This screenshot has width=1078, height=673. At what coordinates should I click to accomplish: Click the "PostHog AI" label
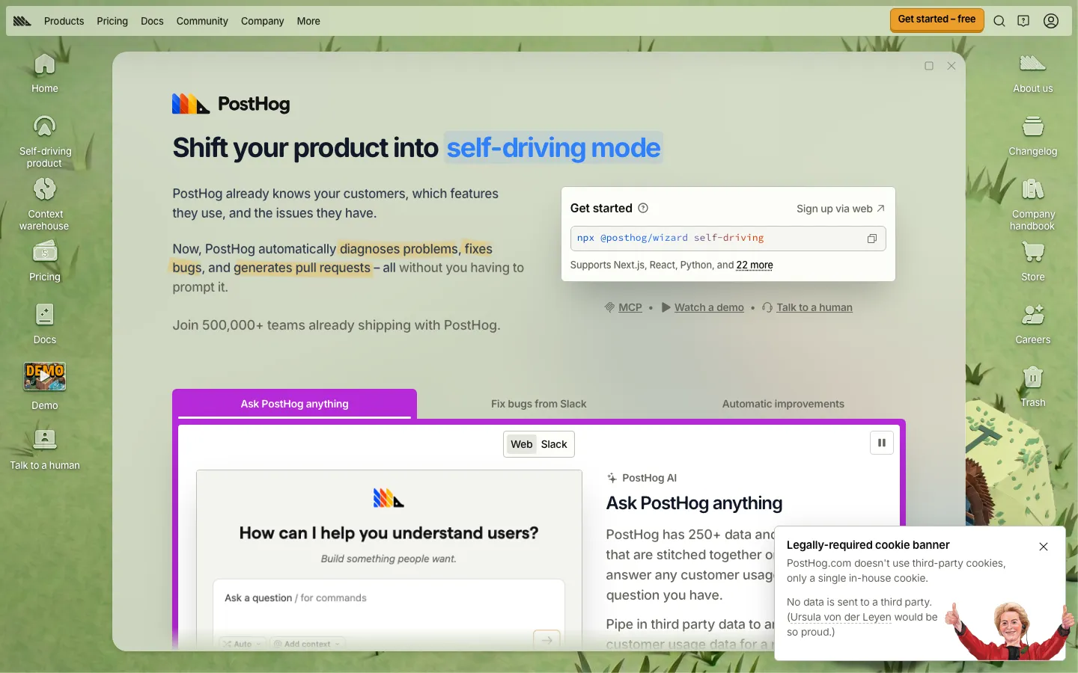coord(649,478)
